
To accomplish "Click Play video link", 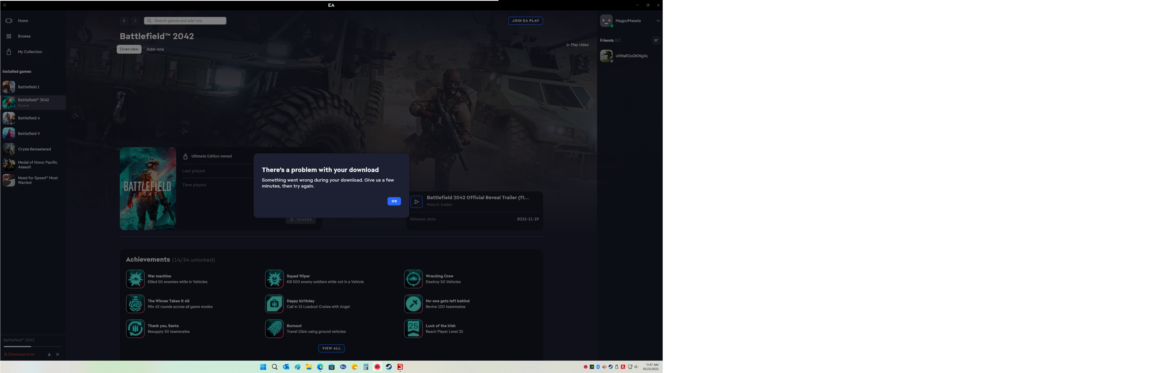I will point(577,45).
